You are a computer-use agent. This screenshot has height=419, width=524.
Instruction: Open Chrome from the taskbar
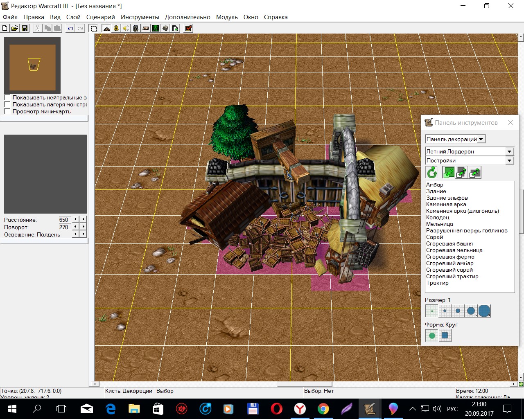(323, 408)
